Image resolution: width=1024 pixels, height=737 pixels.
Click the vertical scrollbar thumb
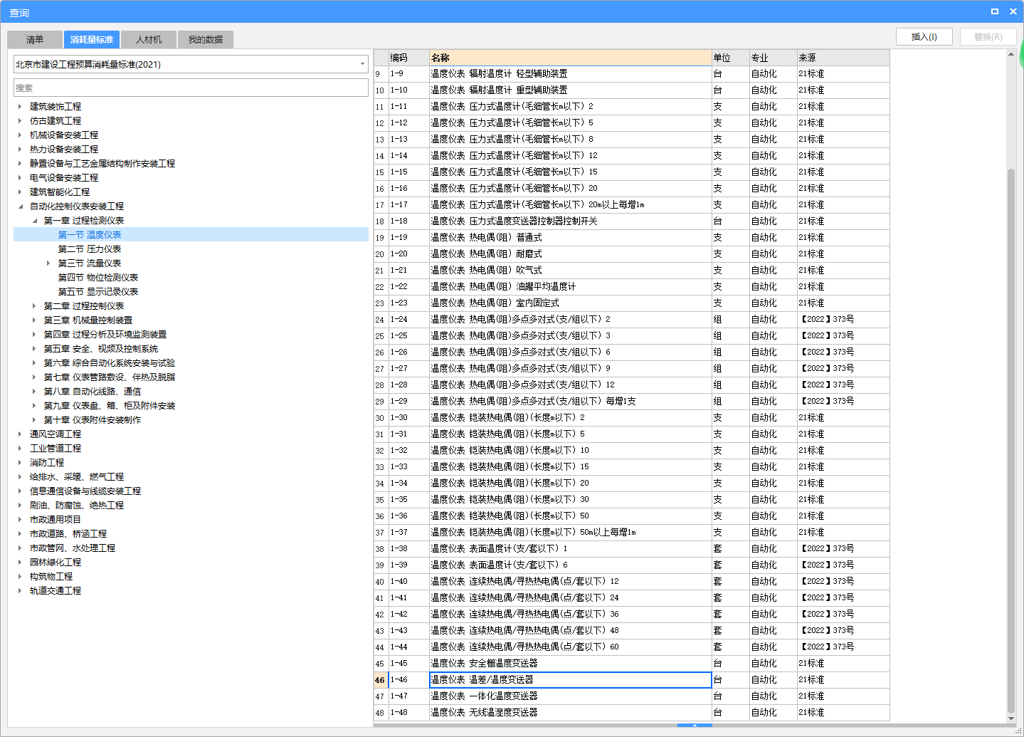(1011, 441)
